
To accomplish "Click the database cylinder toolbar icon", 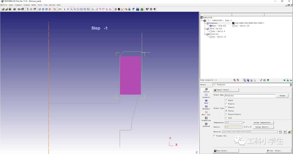I will coord(129,9).
